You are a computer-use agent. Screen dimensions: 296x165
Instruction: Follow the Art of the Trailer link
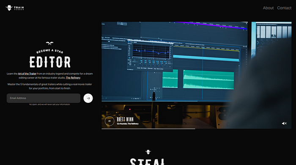click(27, 74)
